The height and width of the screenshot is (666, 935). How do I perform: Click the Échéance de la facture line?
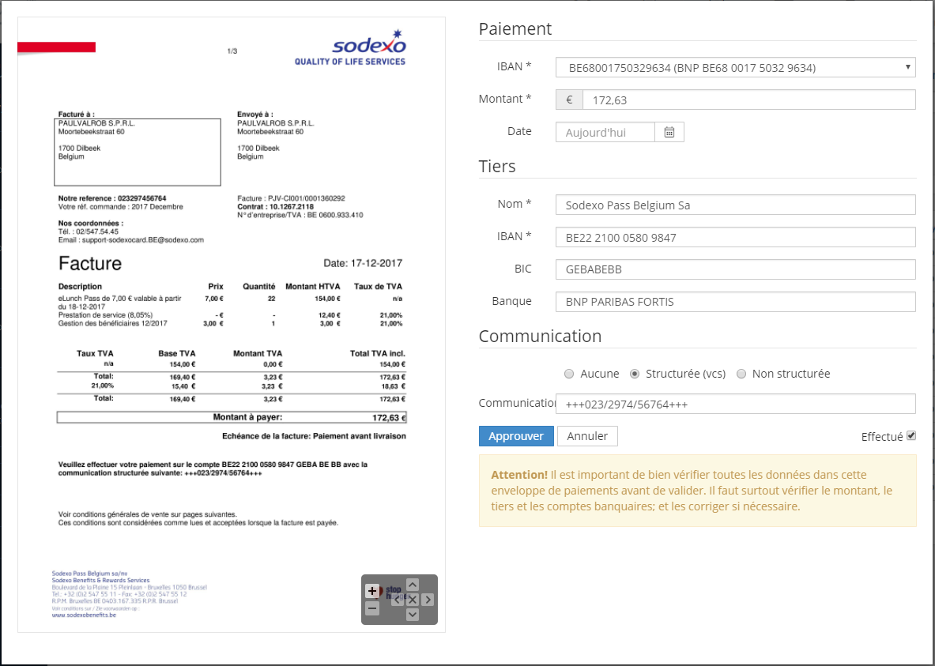[315, 436]
